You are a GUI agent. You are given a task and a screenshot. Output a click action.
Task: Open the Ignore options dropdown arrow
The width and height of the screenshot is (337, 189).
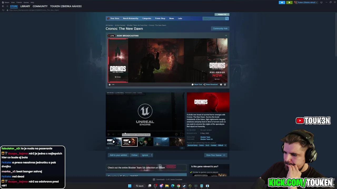coord(152,155)
